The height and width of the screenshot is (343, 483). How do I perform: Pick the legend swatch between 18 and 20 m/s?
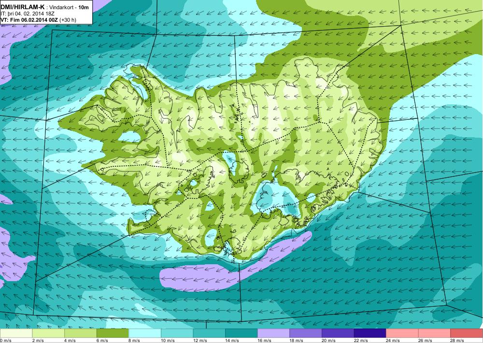click(306, 333)
